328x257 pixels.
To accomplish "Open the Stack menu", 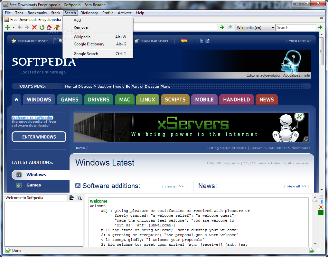I will [x=56, y=13].
